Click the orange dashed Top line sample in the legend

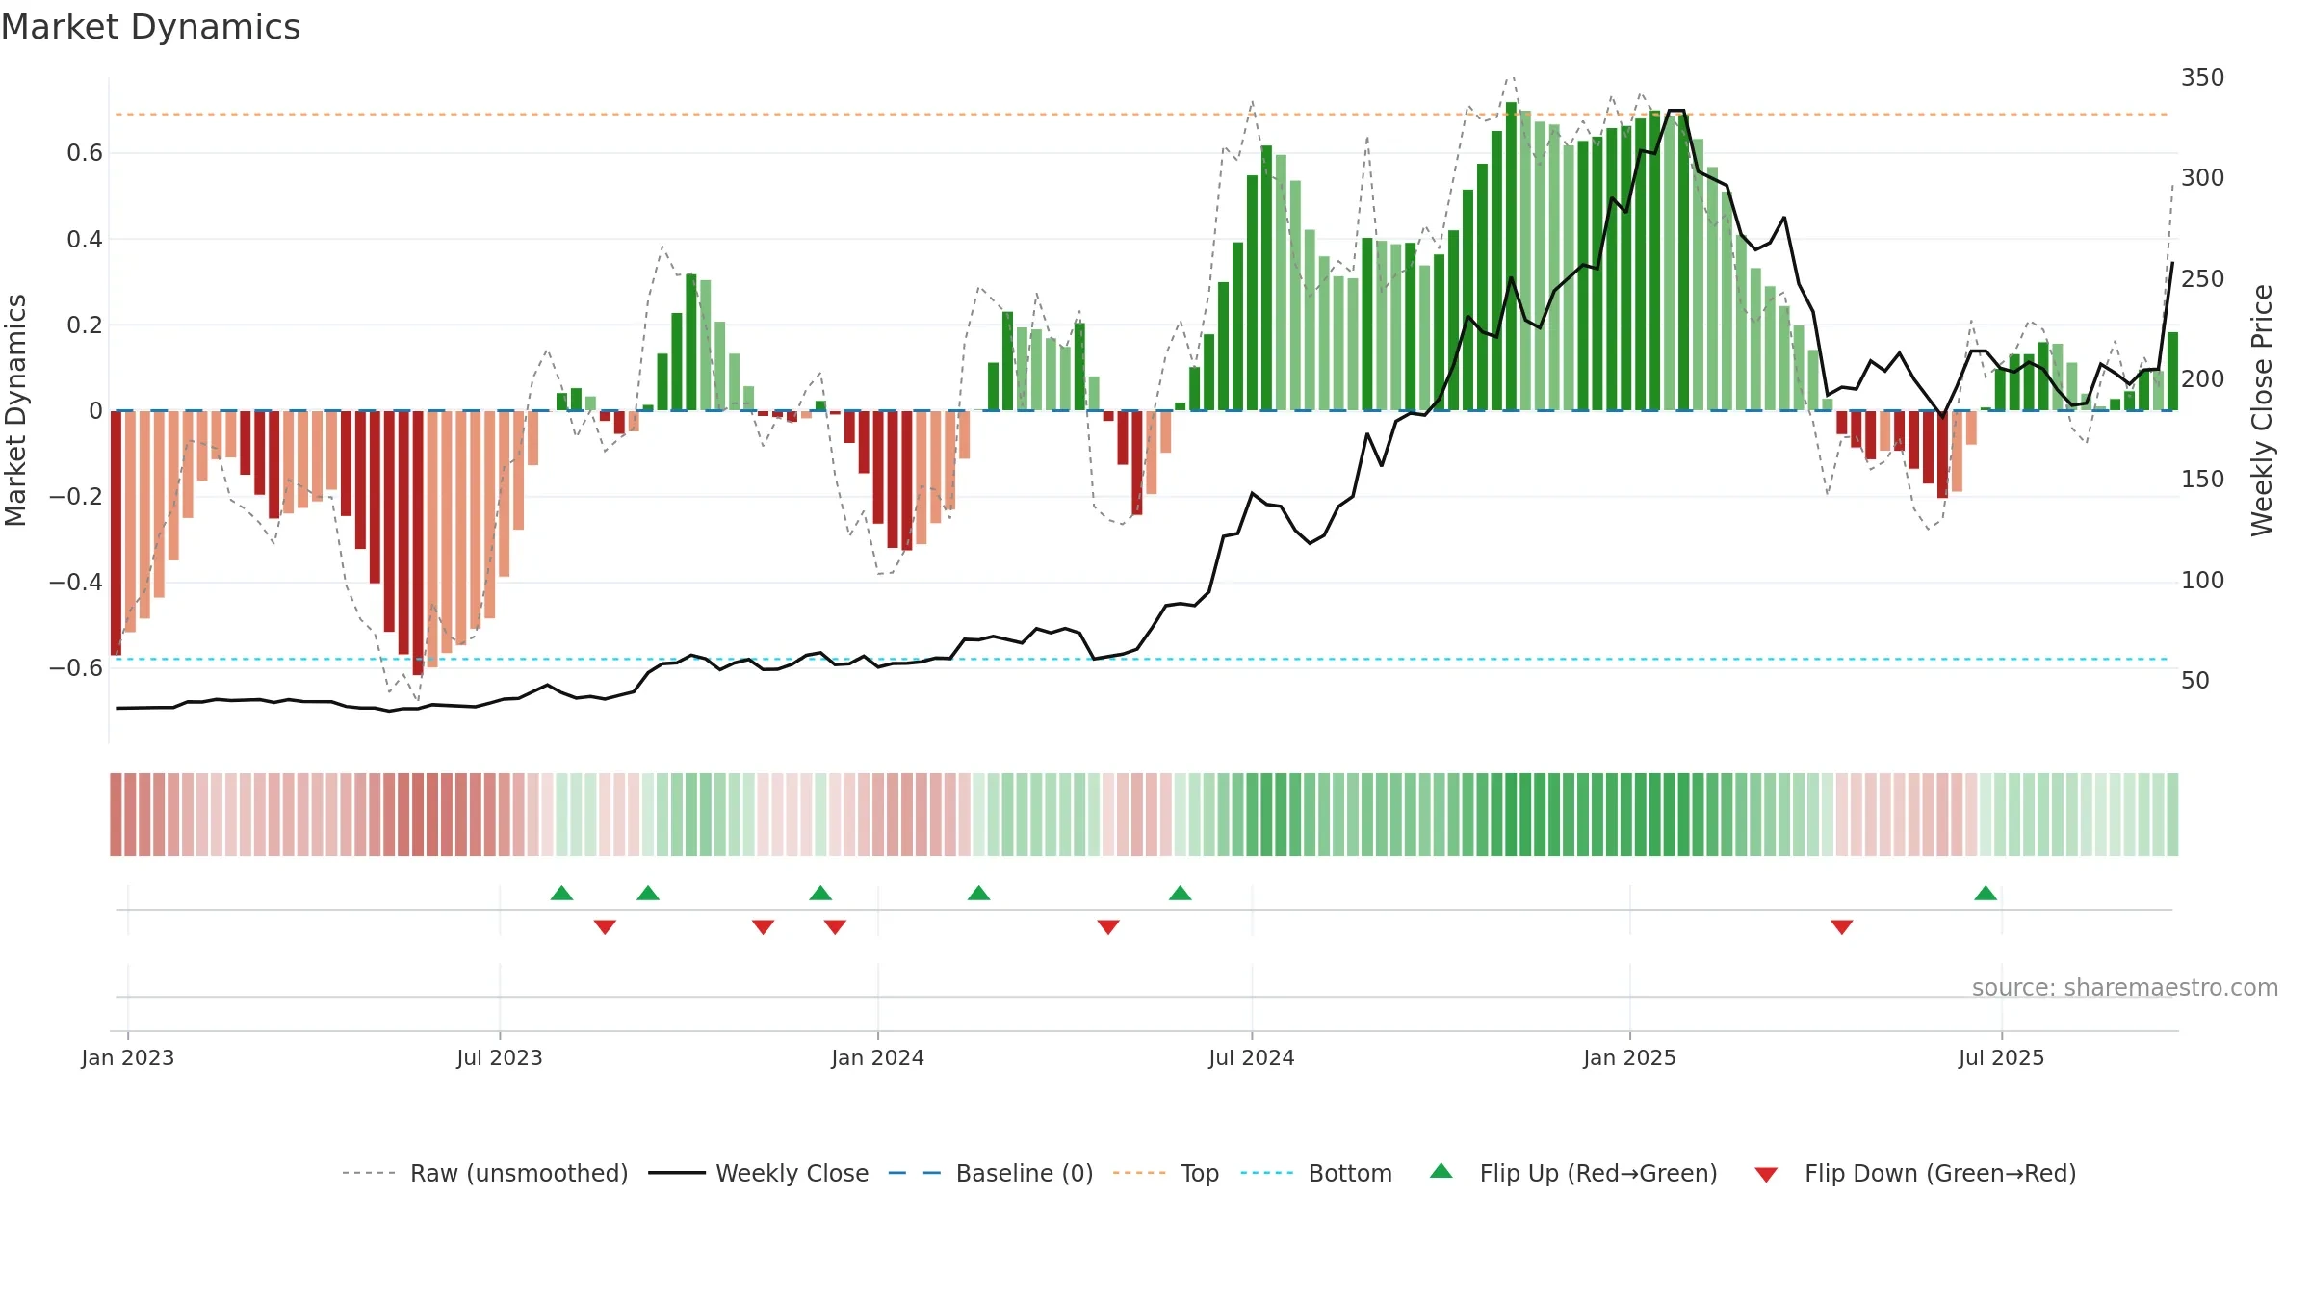(1139, 1173)
